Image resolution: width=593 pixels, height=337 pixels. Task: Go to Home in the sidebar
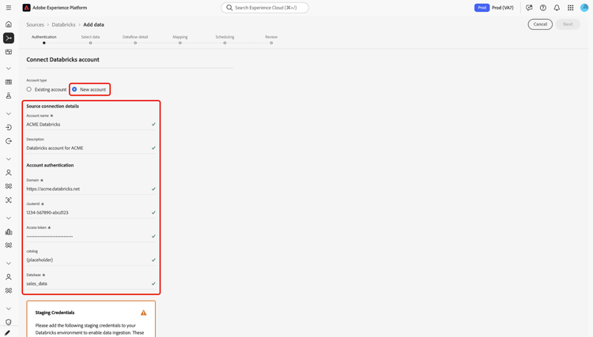9,24
